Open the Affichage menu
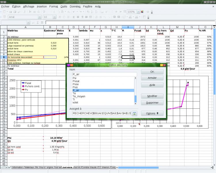 29,6
